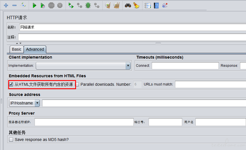Select the Advanced tab

pos(35,49)
